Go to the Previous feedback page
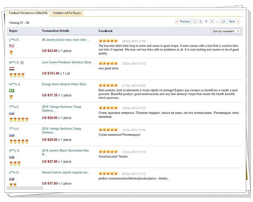The image size is (253, 202). pyautogui.click(x=183, y=21)
